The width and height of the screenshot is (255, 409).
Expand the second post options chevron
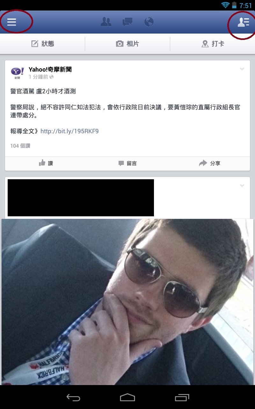(242, 186)
